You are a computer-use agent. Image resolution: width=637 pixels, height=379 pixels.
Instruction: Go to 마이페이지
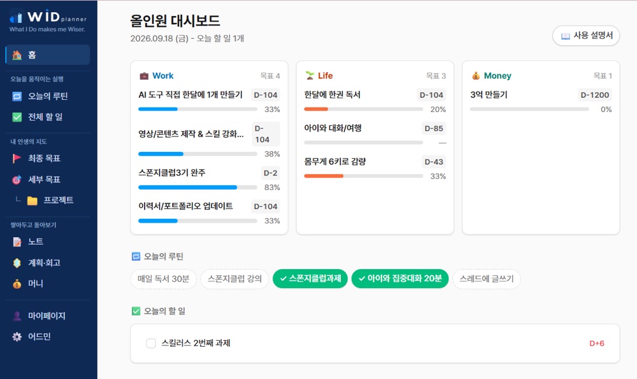tap(48, 316)
